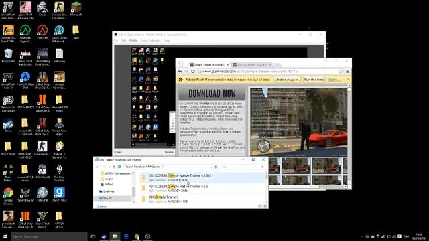Open the Counter-Strike Global Offensive desktop icon

(x=8, y=33)
